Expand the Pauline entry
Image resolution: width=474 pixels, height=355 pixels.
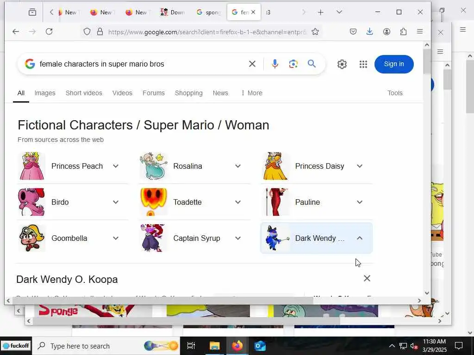359,202
